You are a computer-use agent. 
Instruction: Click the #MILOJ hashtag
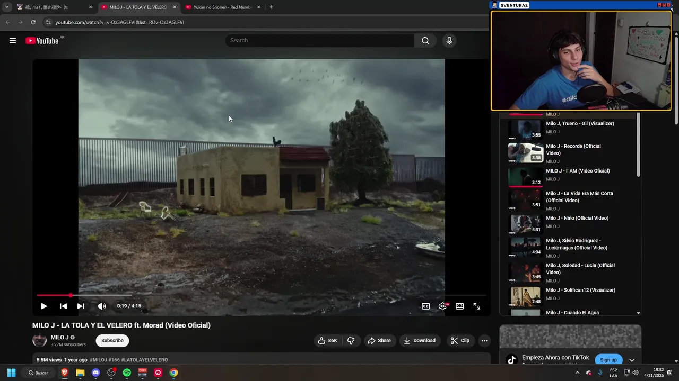99,360
